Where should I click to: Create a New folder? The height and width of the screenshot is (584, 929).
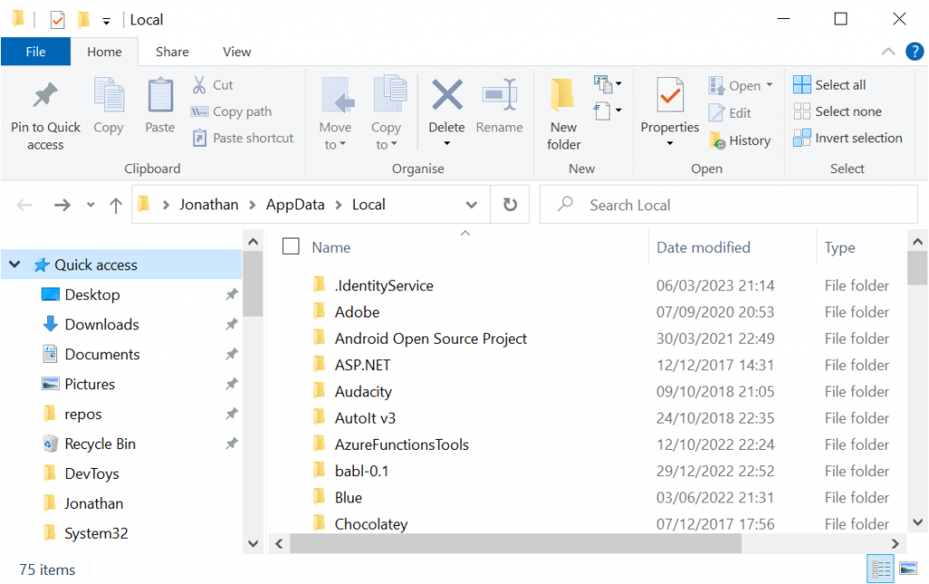point(563,113)
